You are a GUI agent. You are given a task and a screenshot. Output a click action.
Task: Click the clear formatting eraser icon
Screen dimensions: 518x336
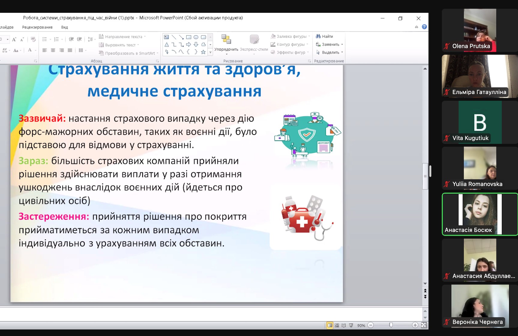(33, 39)
